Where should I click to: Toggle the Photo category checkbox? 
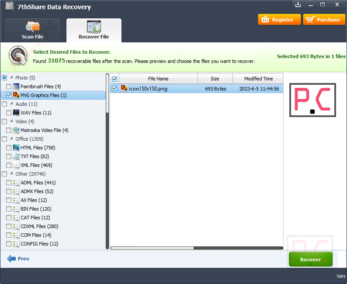pos(4,78)
